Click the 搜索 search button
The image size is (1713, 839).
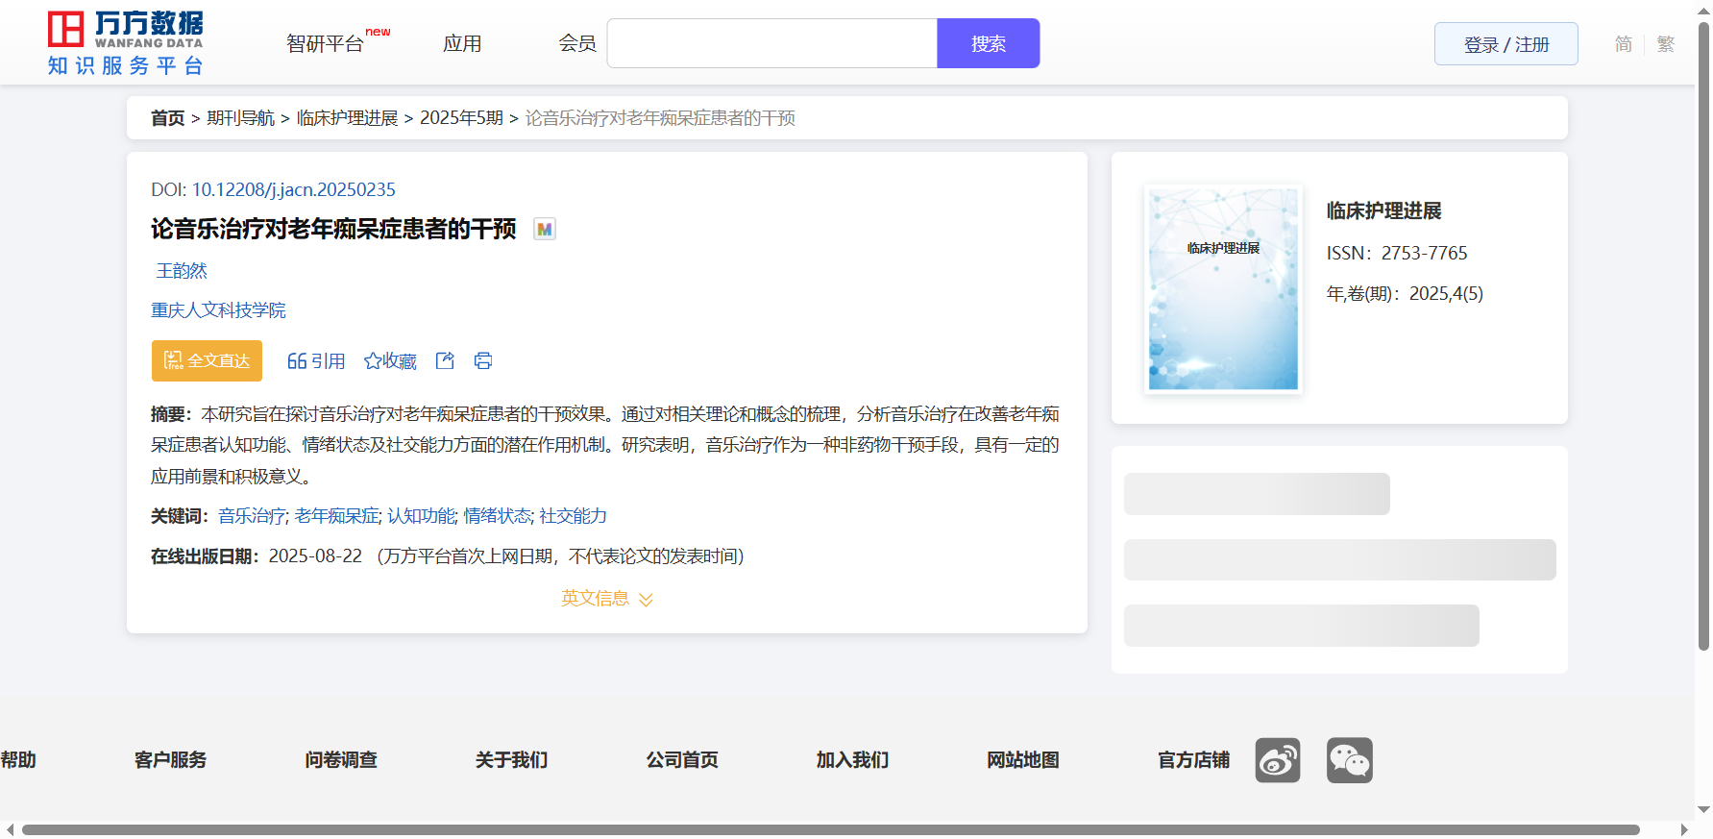[x=989, y=43]
